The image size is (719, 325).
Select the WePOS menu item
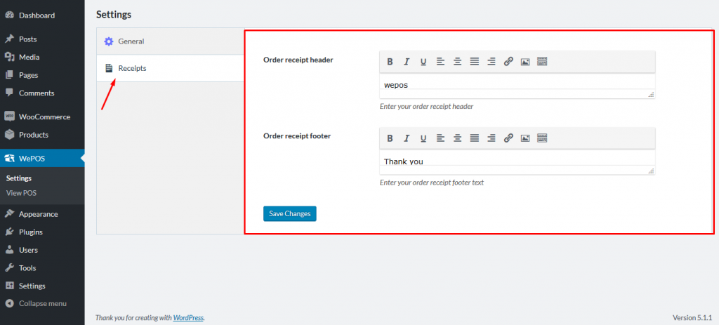point(42,159)
